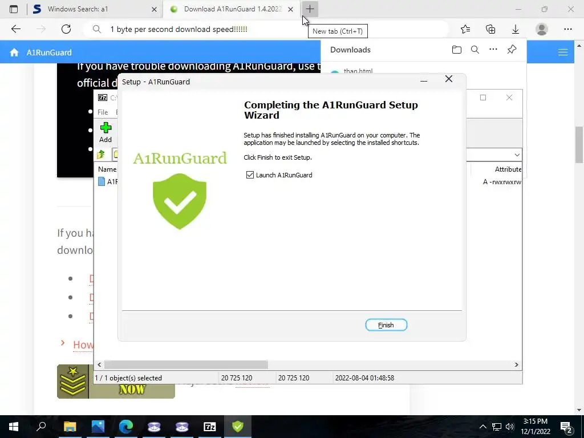Image resolution: width=584 pixels, height=438 pixels.
Task: Close the Download A1RunGuard tab
Action: (290, 9)
